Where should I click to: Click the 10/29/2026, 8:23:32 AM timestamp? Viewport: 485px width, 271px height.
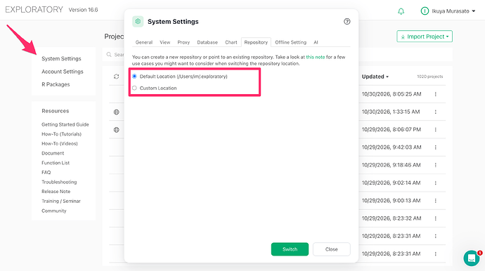tap(392, 218)
